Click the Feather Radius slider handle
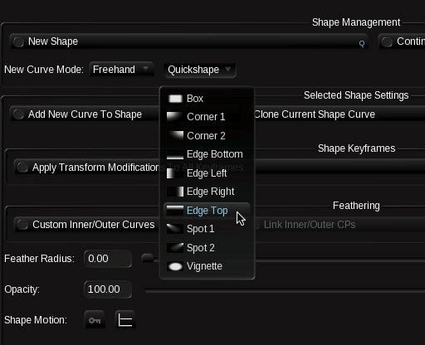Viewport: 425px width, 345px height. click(x=148, y=258)
